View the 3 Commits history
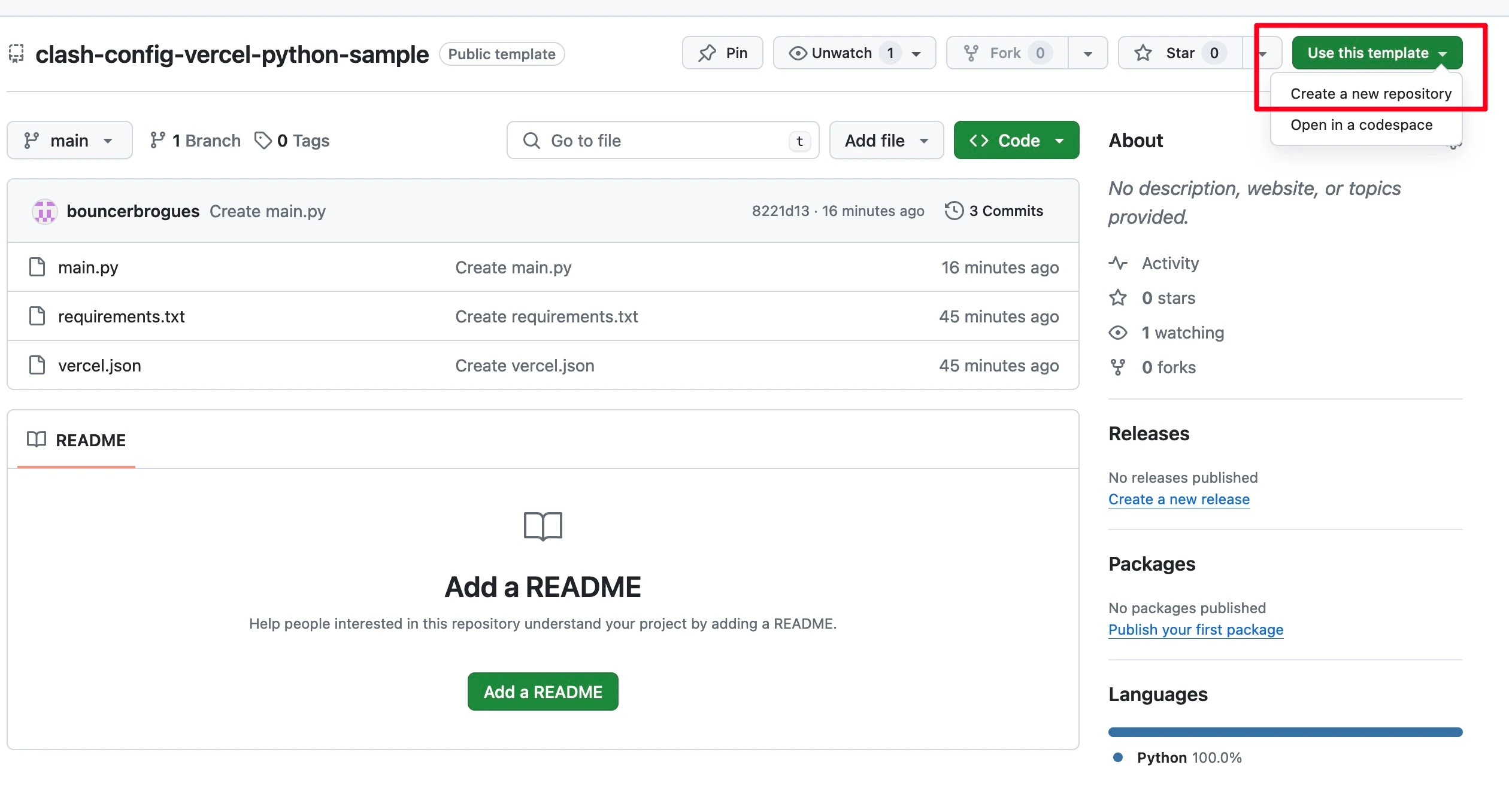This screenshot has width=1509, height=786. click(x=994, y=211)
